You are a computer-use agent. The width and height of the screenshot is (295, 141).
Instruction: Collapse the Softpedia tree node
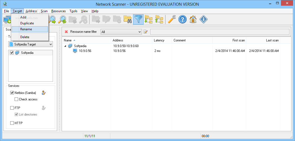65,46
